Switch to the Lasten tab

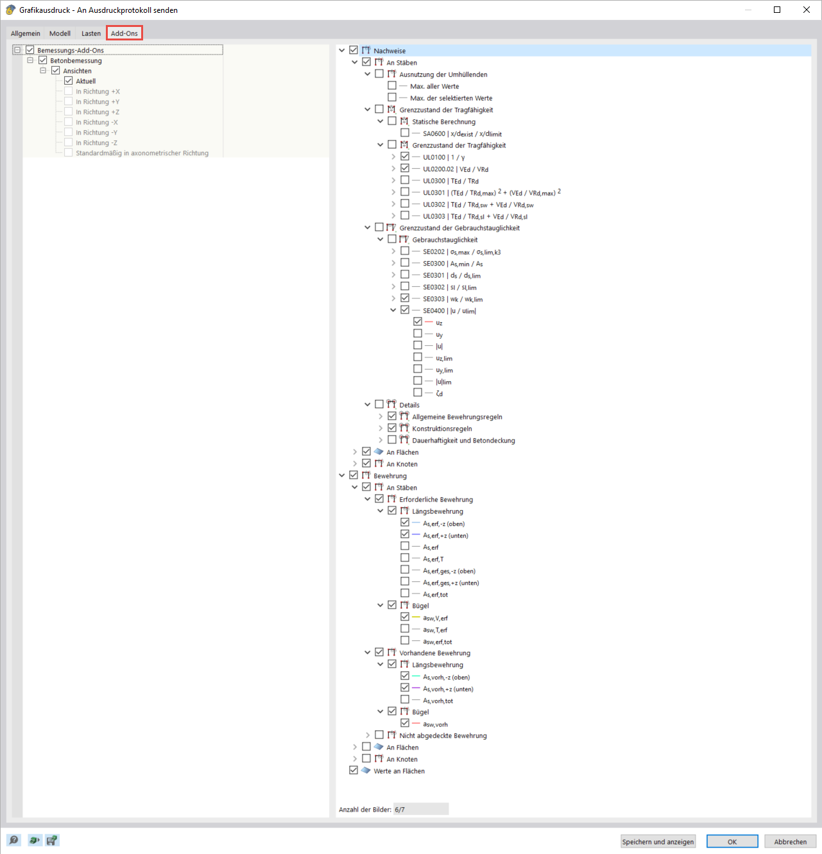90,33
